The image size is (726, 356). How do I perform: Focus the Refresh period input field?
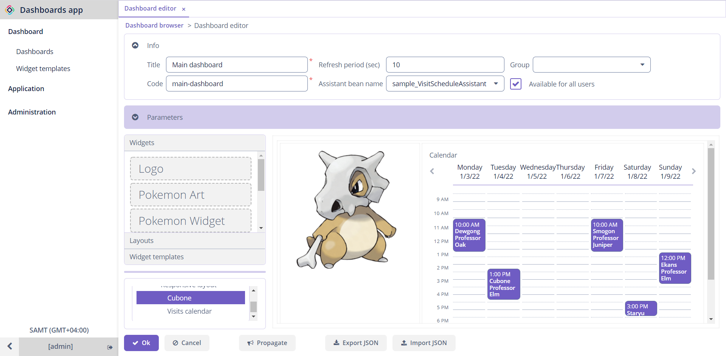coord(445,65)
